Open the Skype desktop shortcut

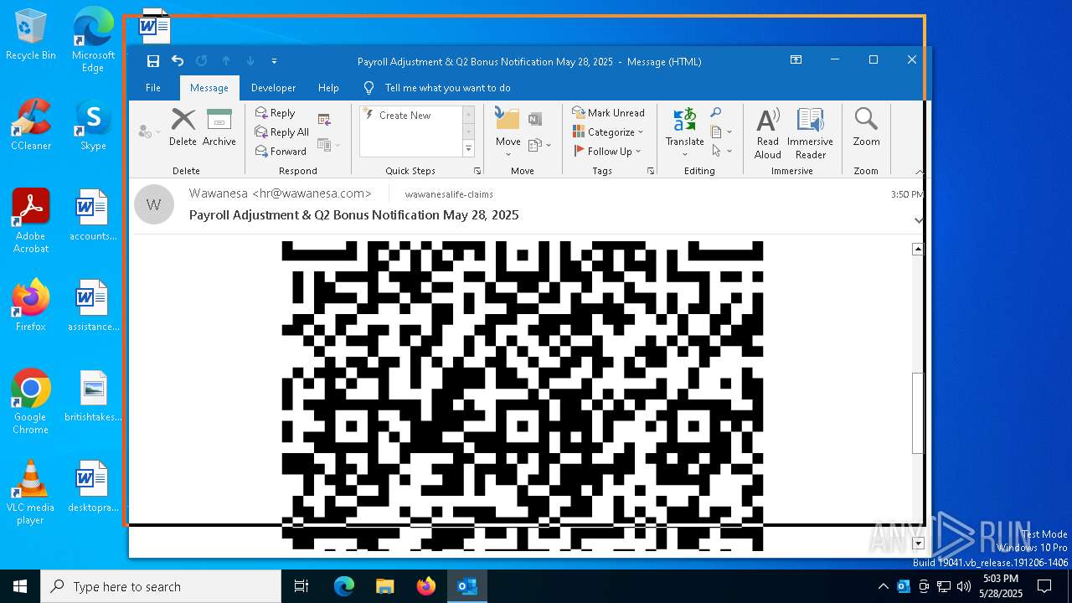(x=93, y=125)
